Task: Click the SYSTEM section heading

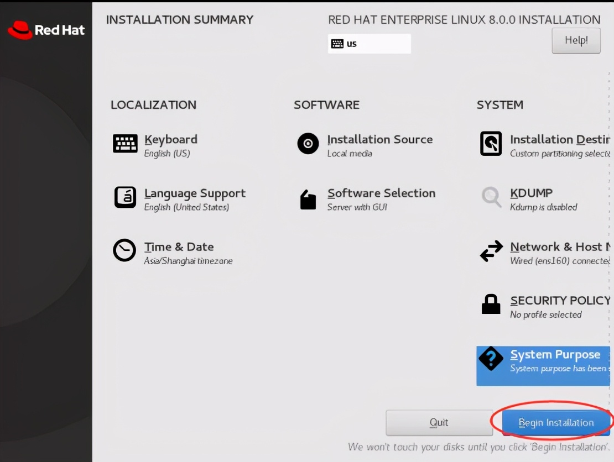Action: point(500,105)
